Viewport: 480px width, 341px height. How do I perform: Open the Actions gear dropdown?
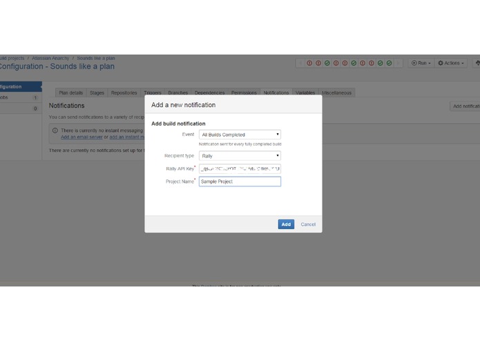tap(450, 63)
